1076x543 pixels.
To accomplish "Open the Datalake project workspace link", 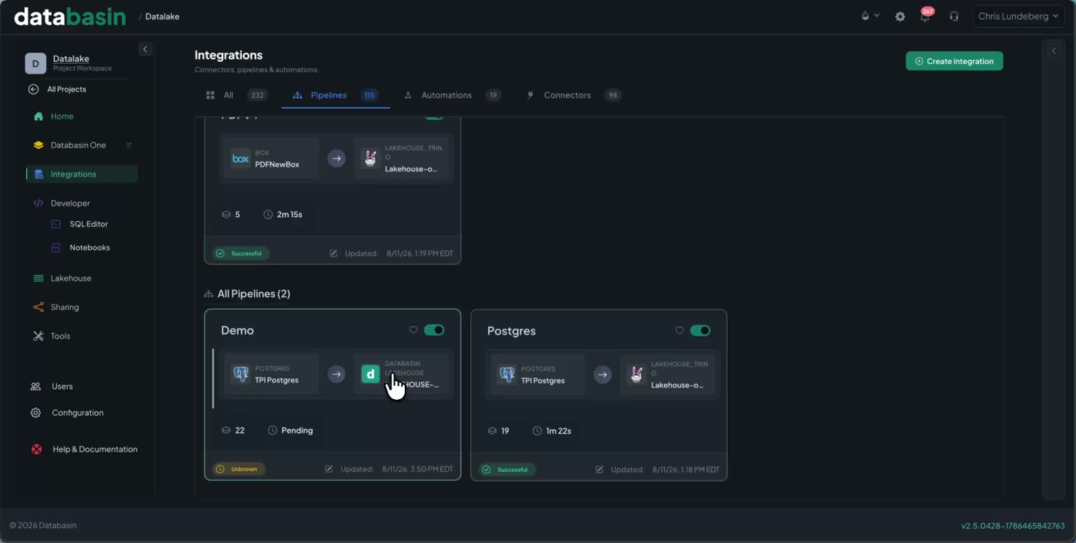I will (71, 58).
